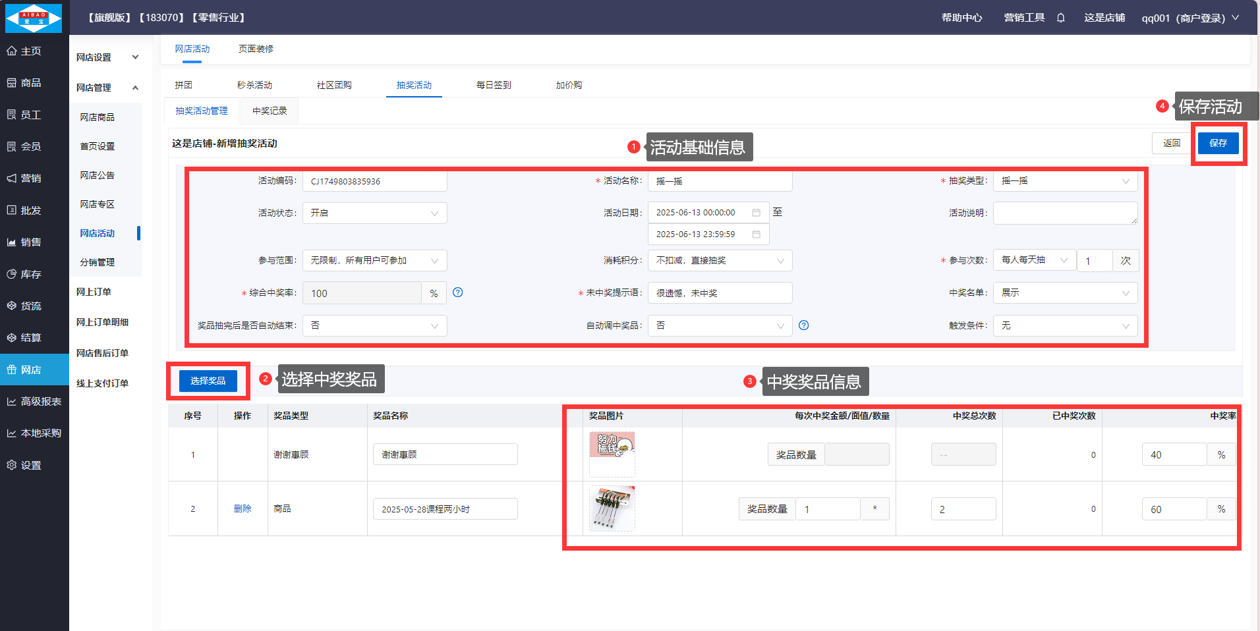Expand the 抽奖类型 dropdown
The width and height of the screenshot is (1260, 631).
tap(1065, 181)
